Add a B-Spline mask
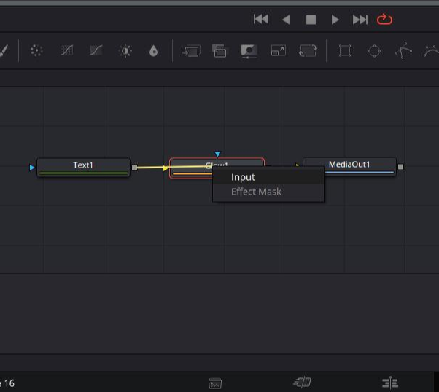The width and height of the screenshot is (439, 392). click(431, 51)
